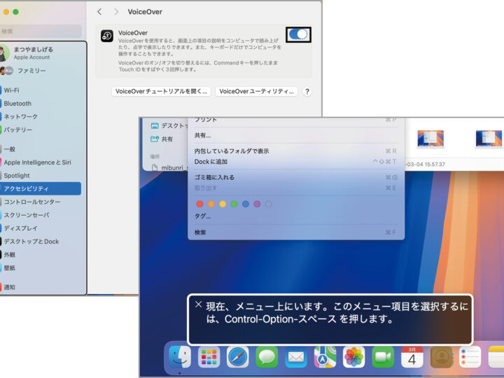Click the VoiceOver accessibility icon

click(x=107, y=36)
